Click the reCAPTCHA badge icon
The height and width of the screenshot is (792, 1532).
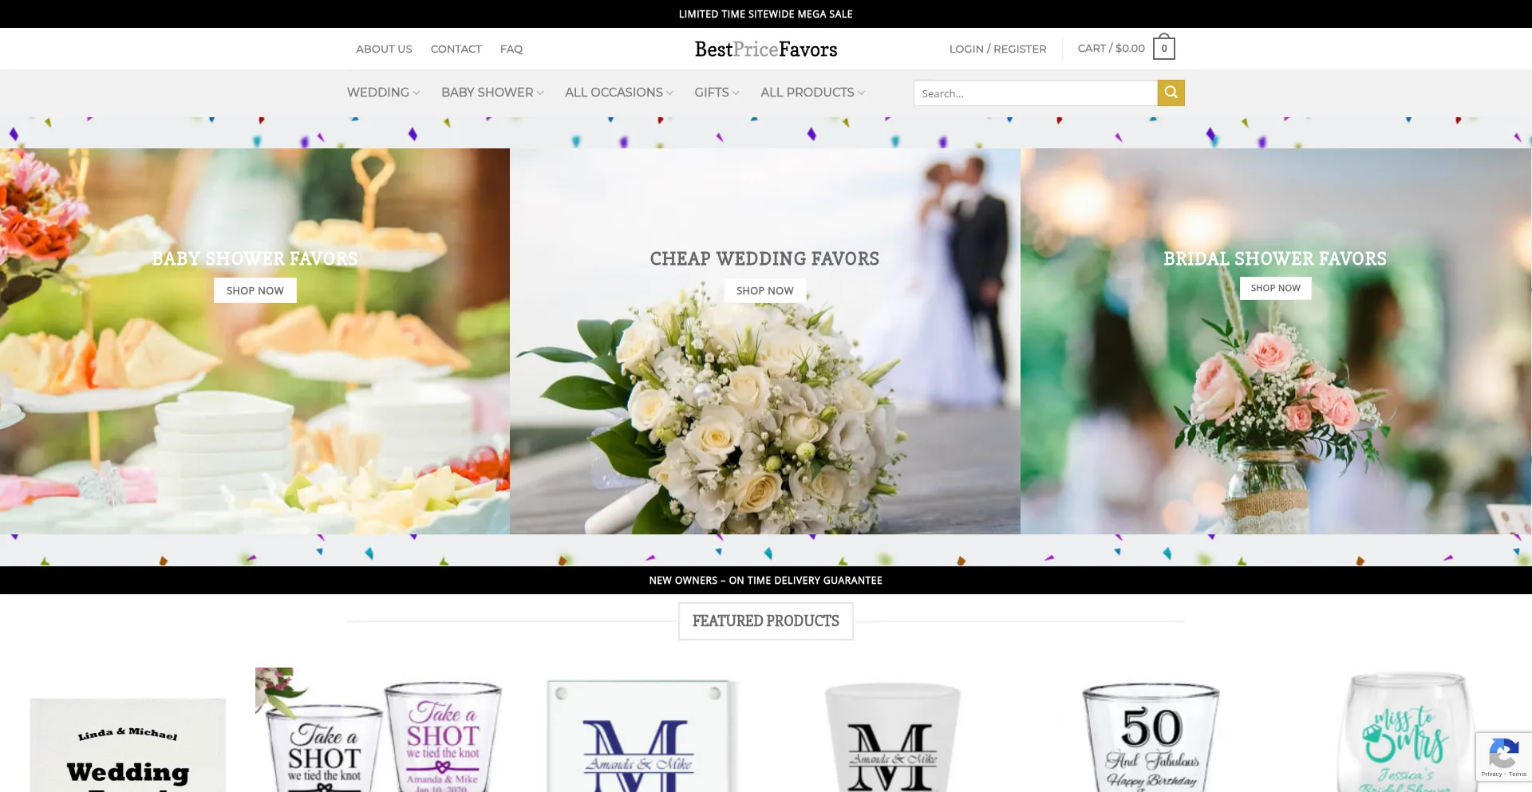point(1502,755)
